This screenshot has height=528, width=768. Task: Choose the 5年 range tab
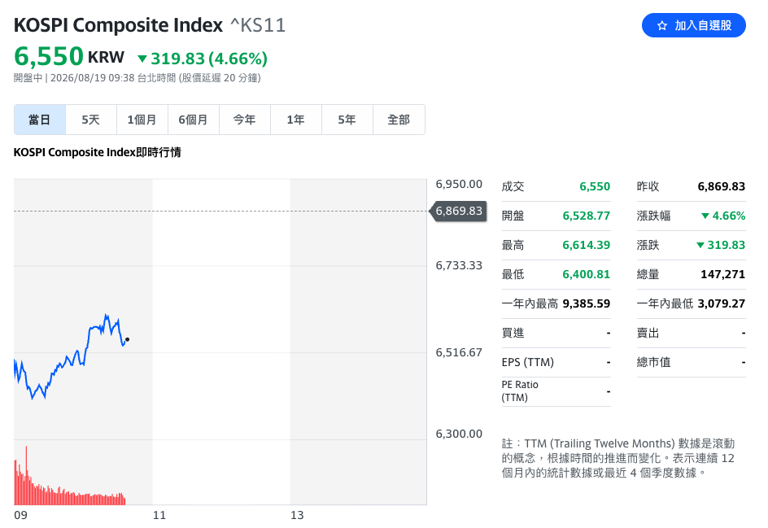(347, 120)
